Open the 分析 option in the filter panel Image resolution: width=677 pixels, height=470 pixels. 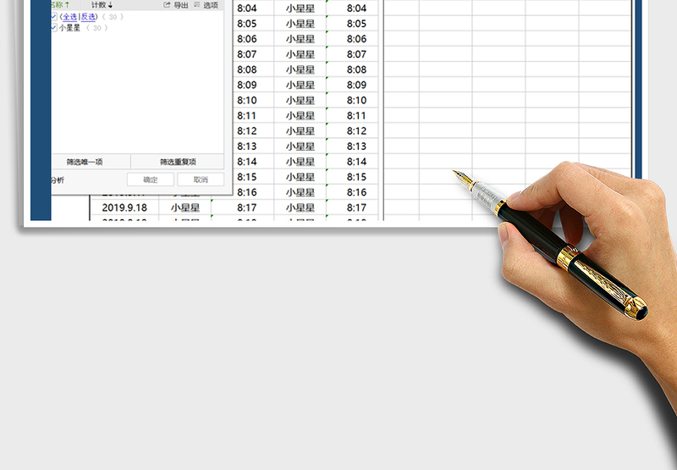[x=57, y=180]
